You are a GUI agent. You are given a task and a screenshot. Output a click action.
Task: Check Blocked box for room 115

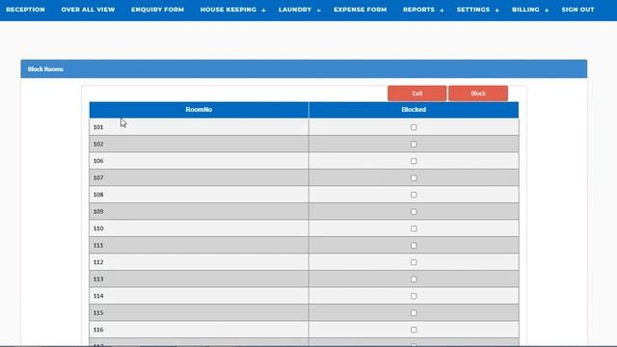[x=414, y=312]
